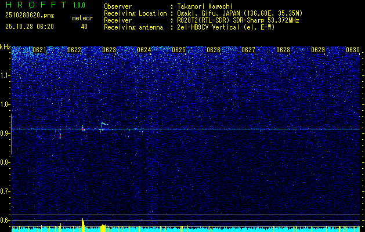Click the wide yellow power burst near 0623
Image resolution: width=365 pixels, height=232 pixels.
(x=103, y=228)
